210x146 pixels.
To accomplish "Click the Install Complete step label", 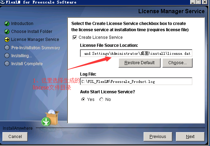I will click(x=27, y=64).
